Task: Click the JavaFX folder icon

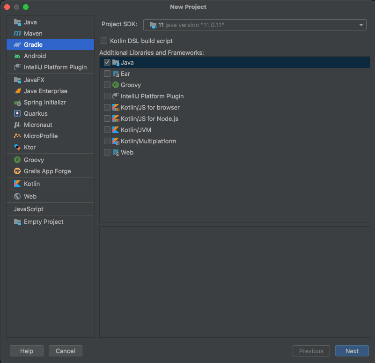Action: click(x=17, y=80)
